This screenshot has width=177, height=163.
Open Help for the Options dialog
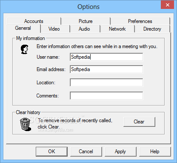[155, 152]
